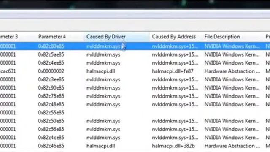
Task: Click nvlddmkm.sys driver in the 0x82c80e85 row
Action: (x=103, y=46)
